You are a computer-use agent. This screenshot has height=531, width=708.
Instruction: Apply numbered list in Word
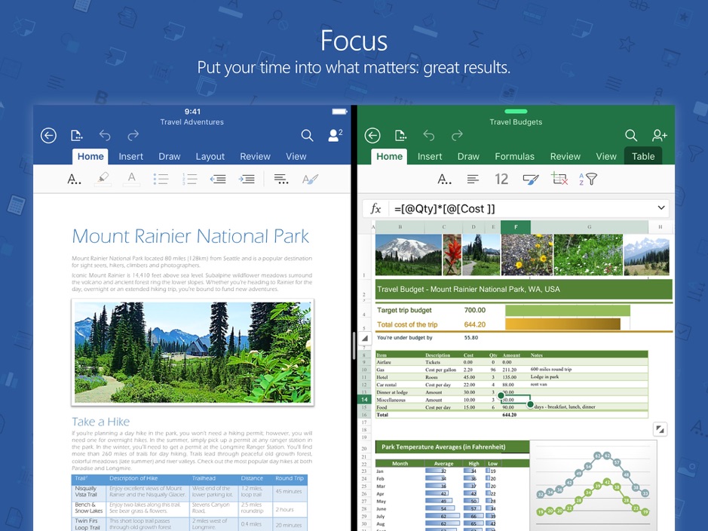[x=190, y=180]
